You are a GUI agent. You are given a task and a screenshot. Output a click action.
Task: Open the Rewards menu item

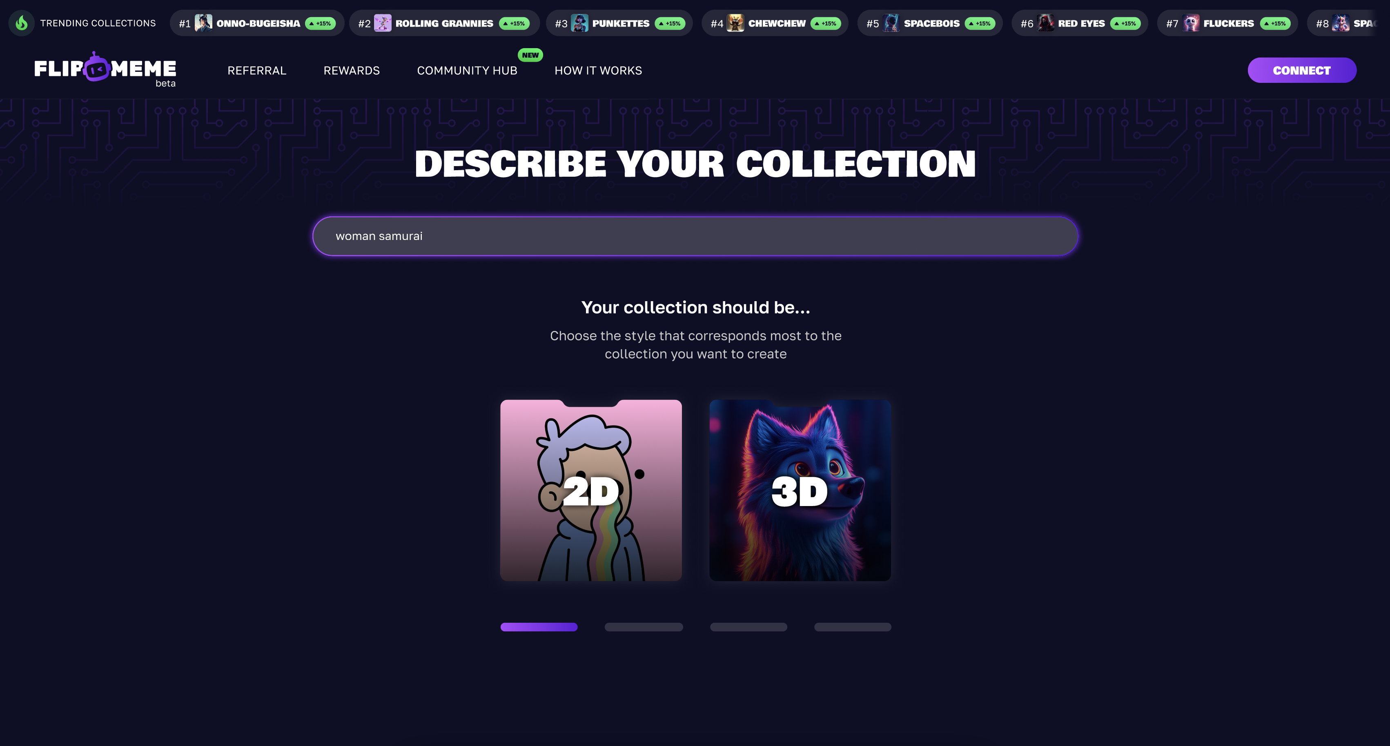pyautogui.click(x=351, y=71)
